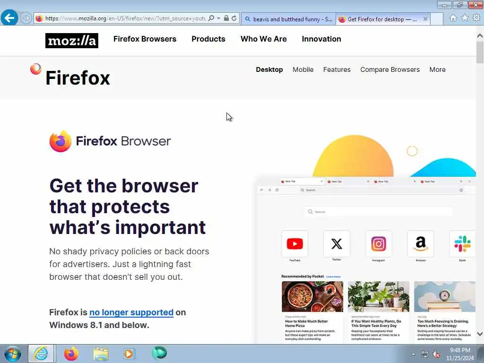This screenshot has width=484, height=363.
Task: Click the clock on books article thumbnail
Action: pos(444,296)
